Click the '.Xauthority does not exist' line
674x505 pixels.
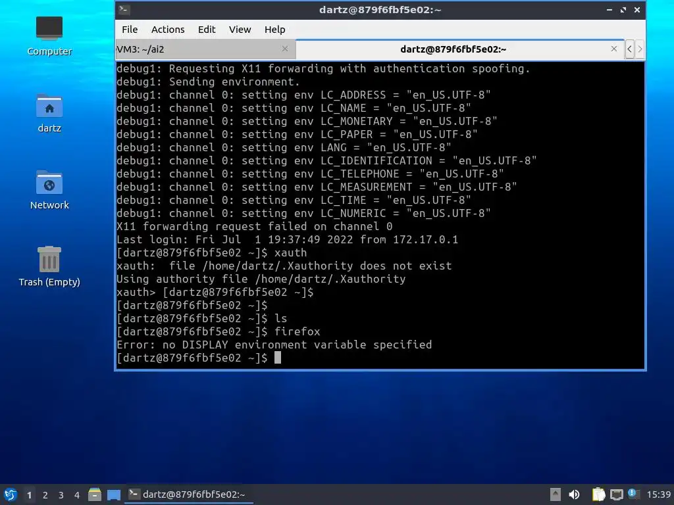point(284,266)
